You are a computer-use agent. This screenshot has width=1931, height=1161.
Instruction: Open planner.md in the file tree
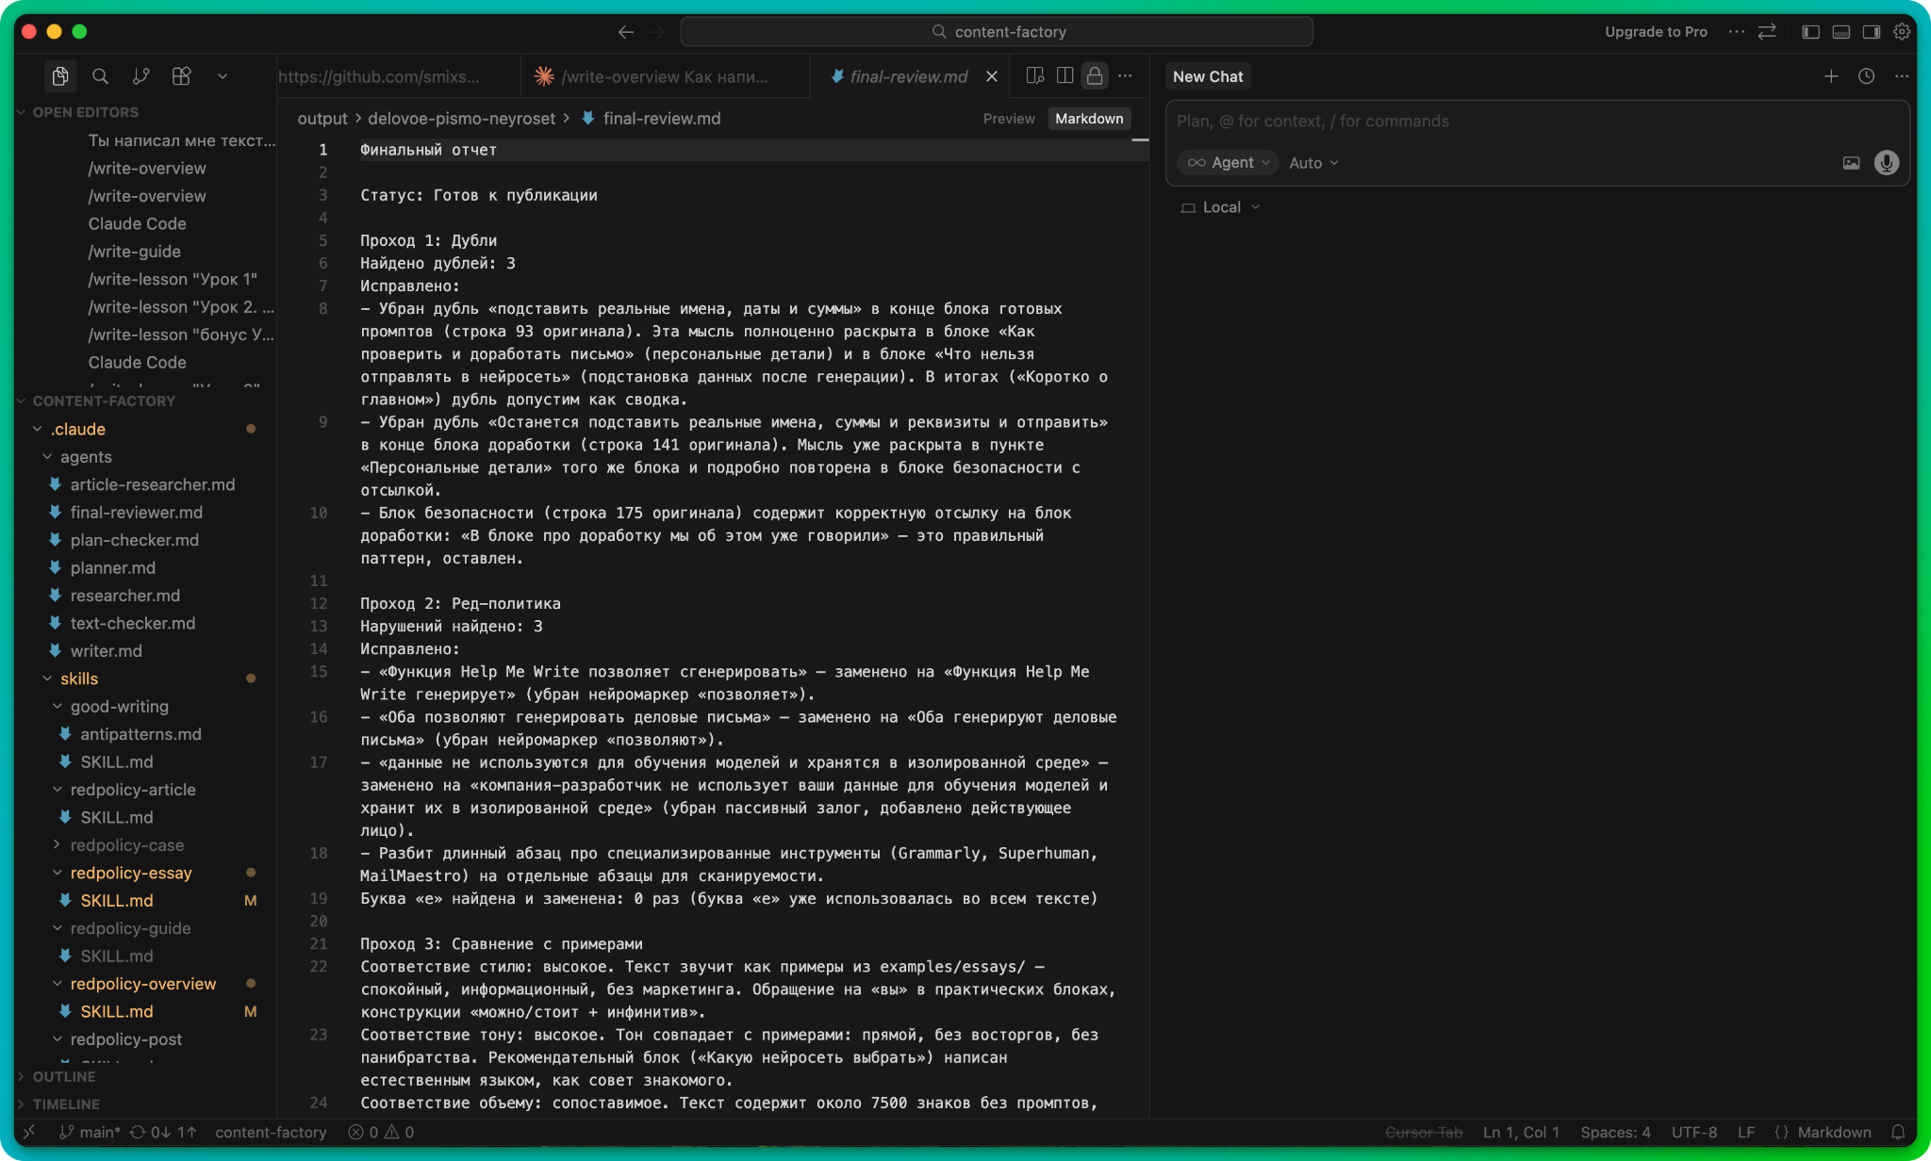(112, 567)
